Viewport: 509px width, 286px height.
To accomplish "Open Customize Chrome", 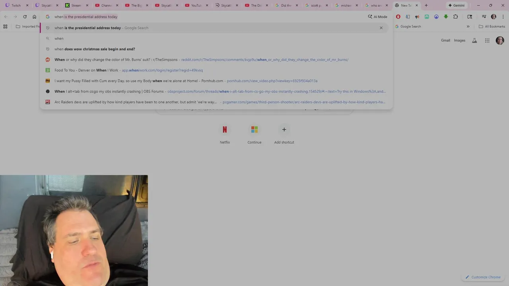I will coord(483,277).
